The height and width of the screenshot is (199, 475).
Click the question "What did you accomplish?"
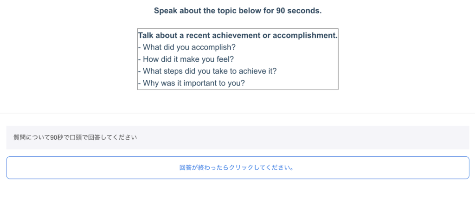187,47
